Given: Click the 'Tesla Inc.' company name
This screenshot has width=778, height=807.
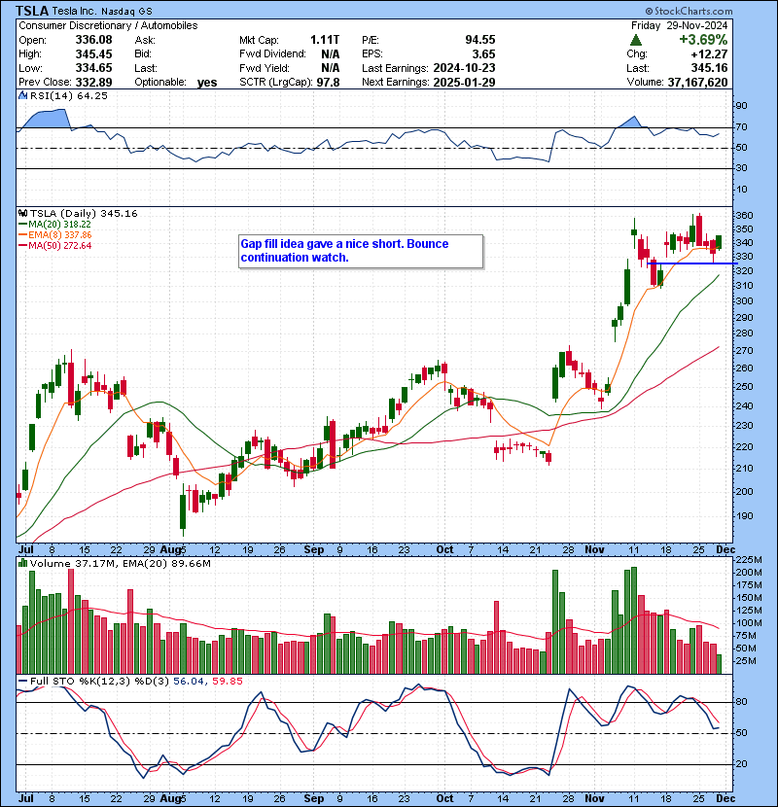Looking at the screenshot, I should pos(74,11).
